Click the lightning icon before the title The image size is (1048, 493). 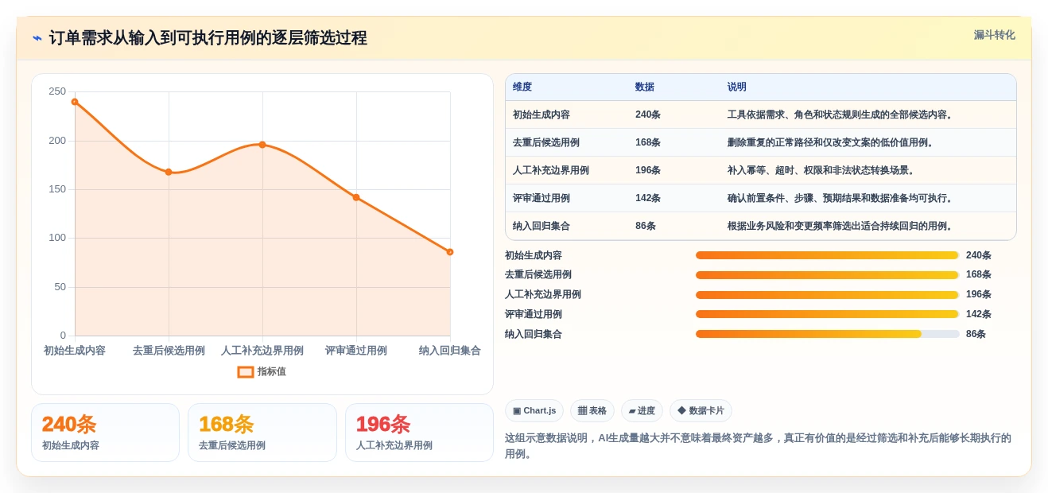tap(37, 38)
